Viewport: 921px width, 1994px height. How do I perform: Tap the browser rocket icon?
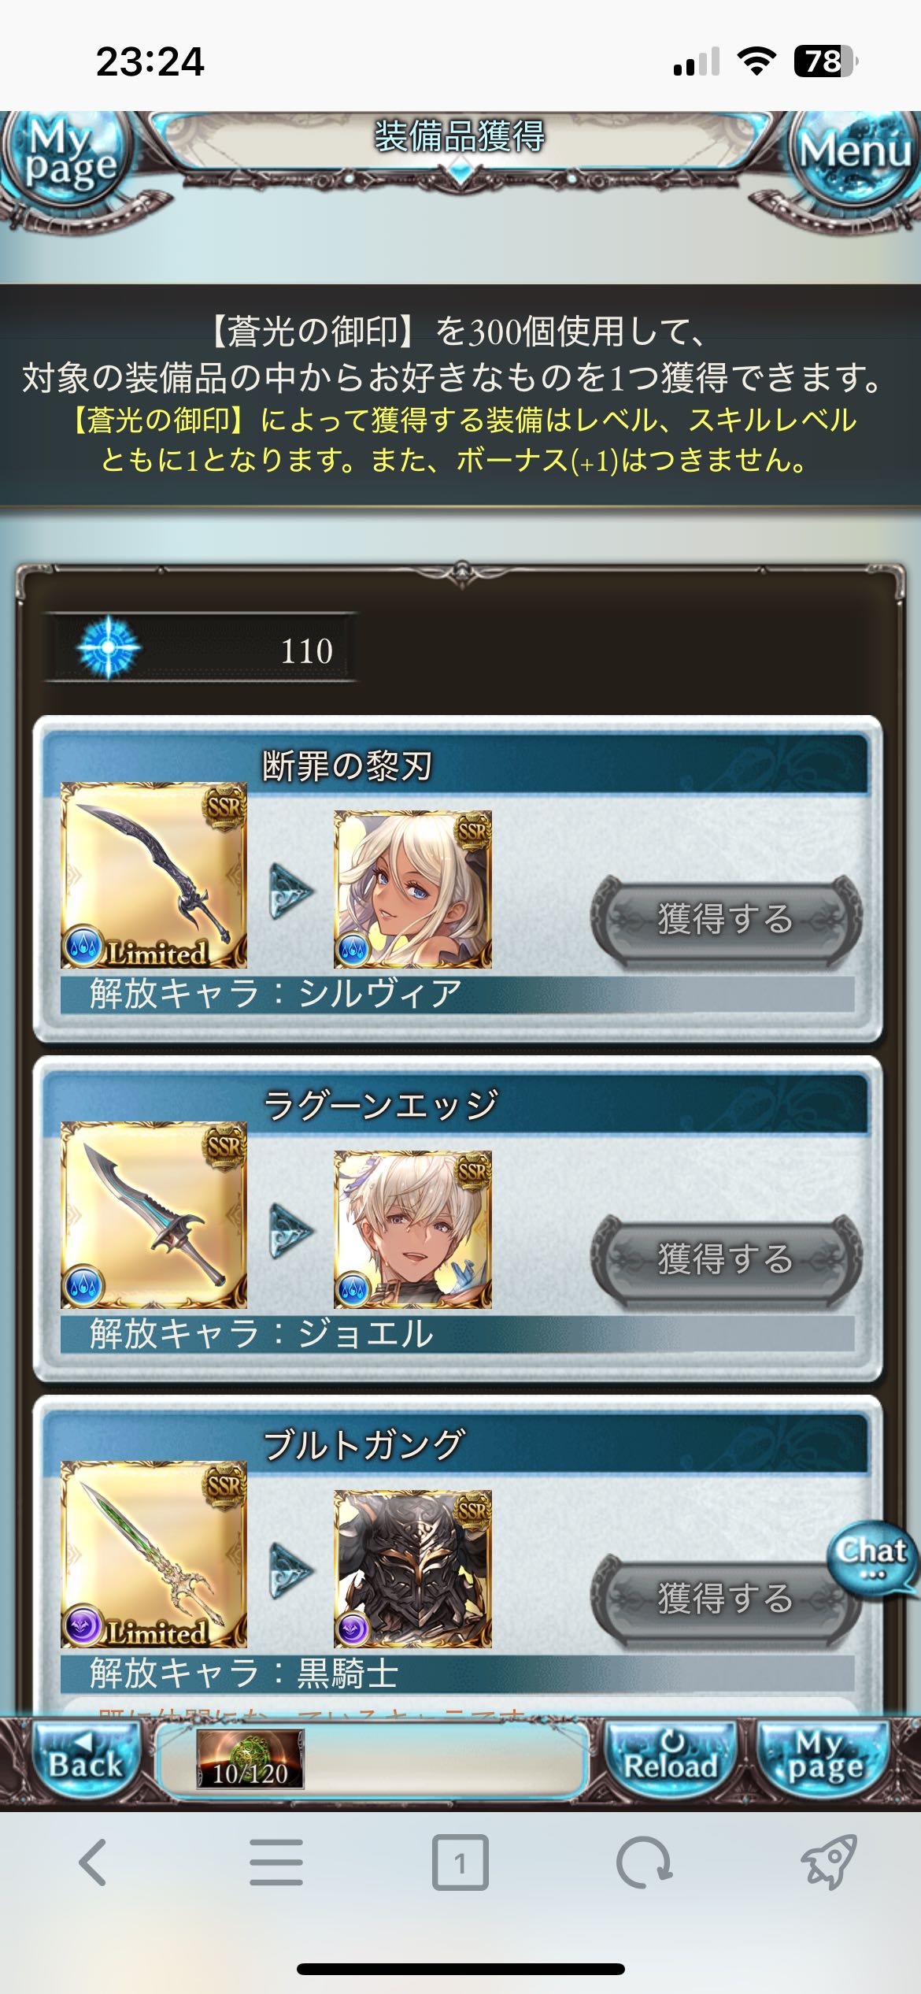pyautogui.click(x=828, y=1862)
